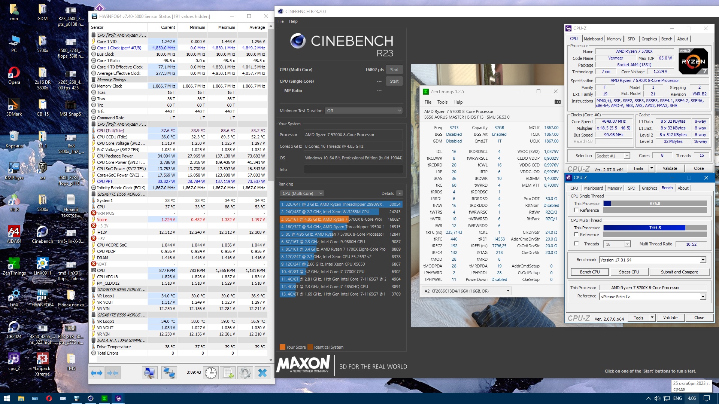Open the Reference <Please Select> dropdown
This screenshot has width=719, height=404.
(x=653, y=297)
